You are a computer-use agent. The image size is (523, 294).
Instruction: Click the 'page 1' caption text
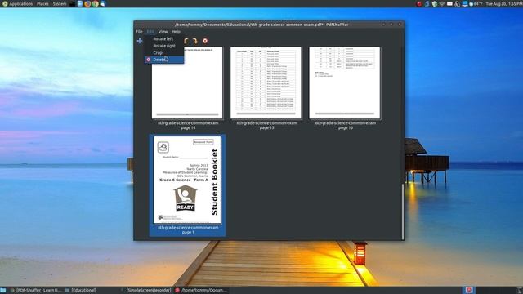coord(188,232)
